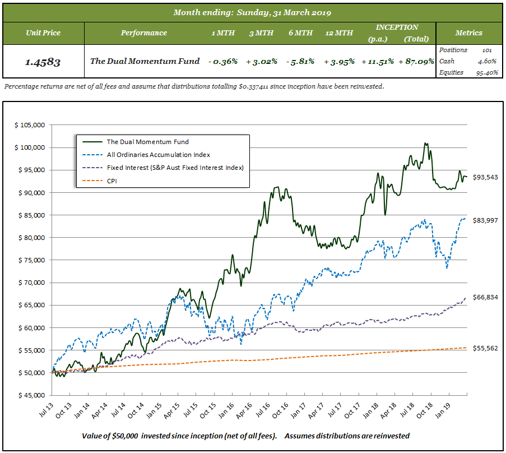The image size is (506, 453).
Task: Select All Ordinaries Accumulation Index legend entry
Action: pos(158,155)
